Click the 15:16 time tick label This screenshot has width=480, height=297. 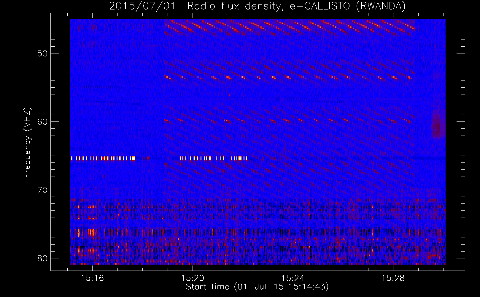(x=92, y=278)
